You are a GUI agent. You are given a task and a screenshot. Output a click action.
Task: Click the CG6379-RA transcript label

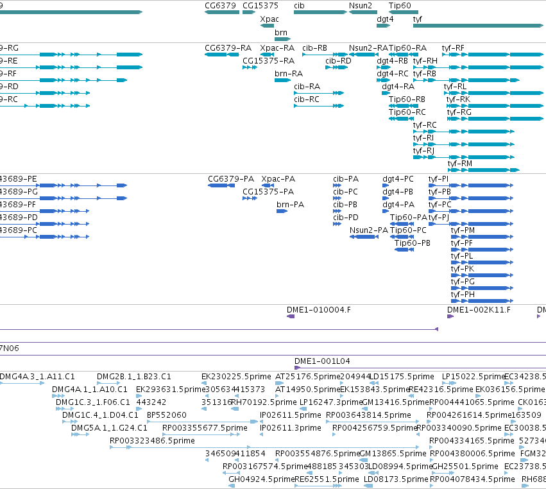[228, 48]
